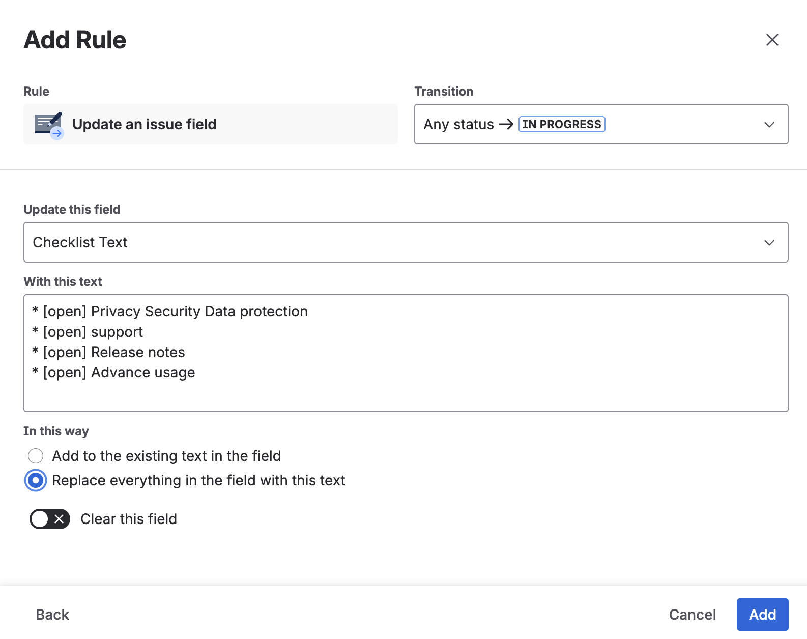Select Replace everything in the field radio
This screenshot has height=639, width=807.
tap(36, 480)
